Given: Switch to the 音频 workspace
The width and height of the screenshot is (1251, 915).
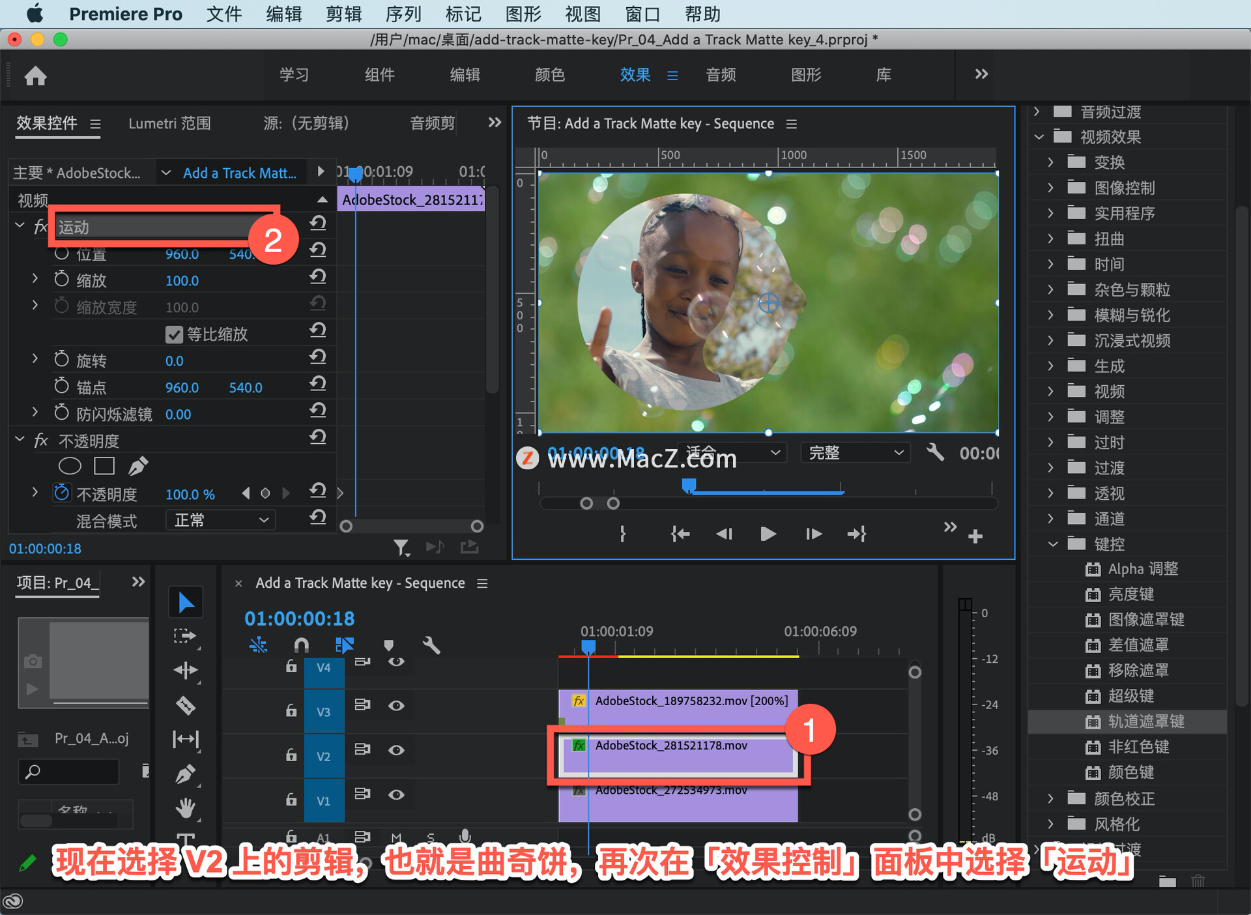Looking at the screenshot, I should [x=721, y=75].
